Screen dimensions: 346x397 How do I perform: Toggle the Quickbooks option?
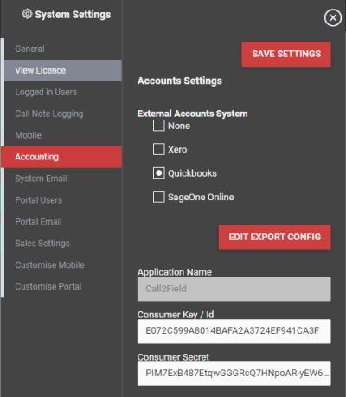click(159, 173)
